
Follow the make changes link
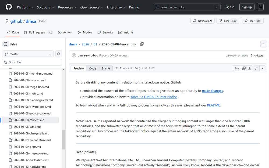tap(213, 91)
